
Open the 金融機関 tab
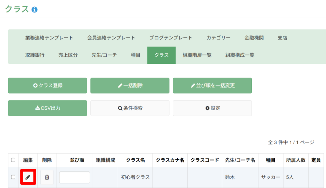[254, 38]
